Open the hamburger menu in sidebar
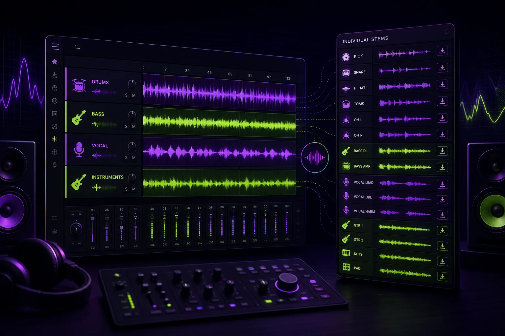Viewport: 505px width, 336px height. (x=55, y=47)
